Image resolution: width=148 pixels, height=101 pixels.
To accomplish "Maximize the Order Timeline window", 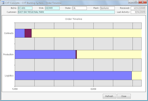I will pyautogui.click(x=136, y=2).
